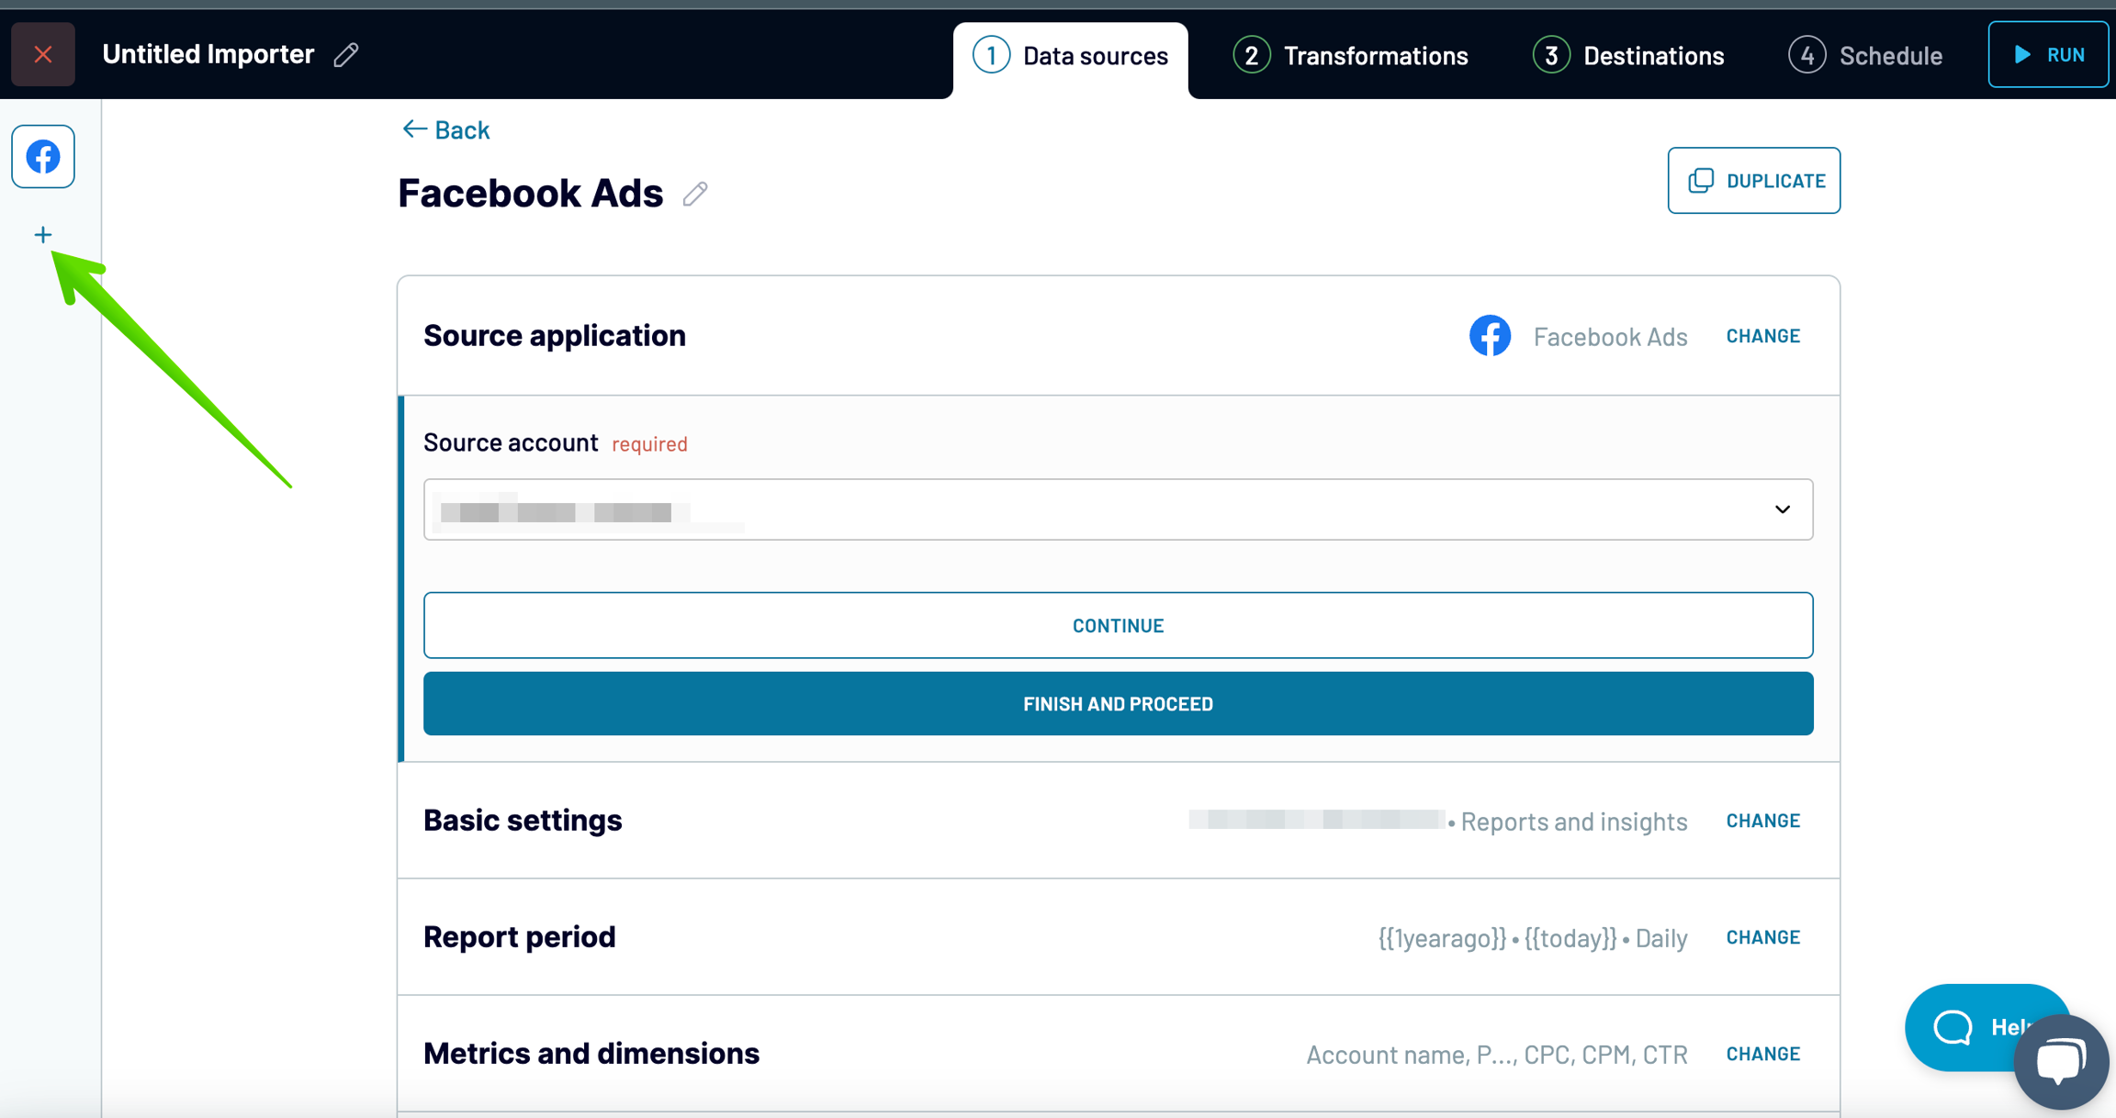Click the Facebook logo in Source application

(x=1490, y=336)
